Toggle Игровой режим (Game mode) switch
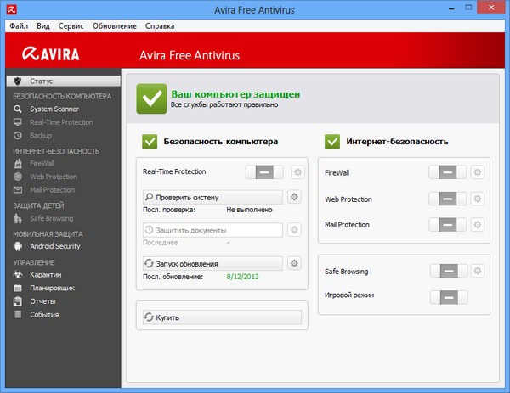Image resolution: width=510 pixels, height=393 pixels. click(x=447, y=297)
